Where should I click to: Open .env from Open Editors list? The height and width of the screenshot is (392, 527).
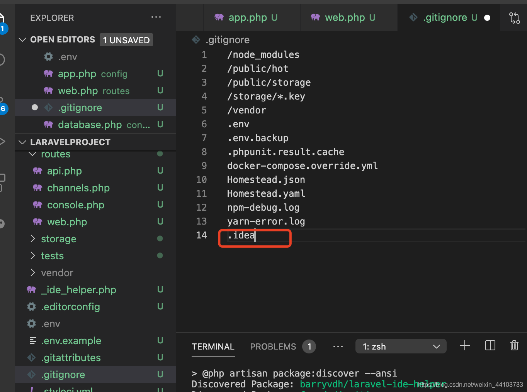pyautogui.click(x=95, y=57)
